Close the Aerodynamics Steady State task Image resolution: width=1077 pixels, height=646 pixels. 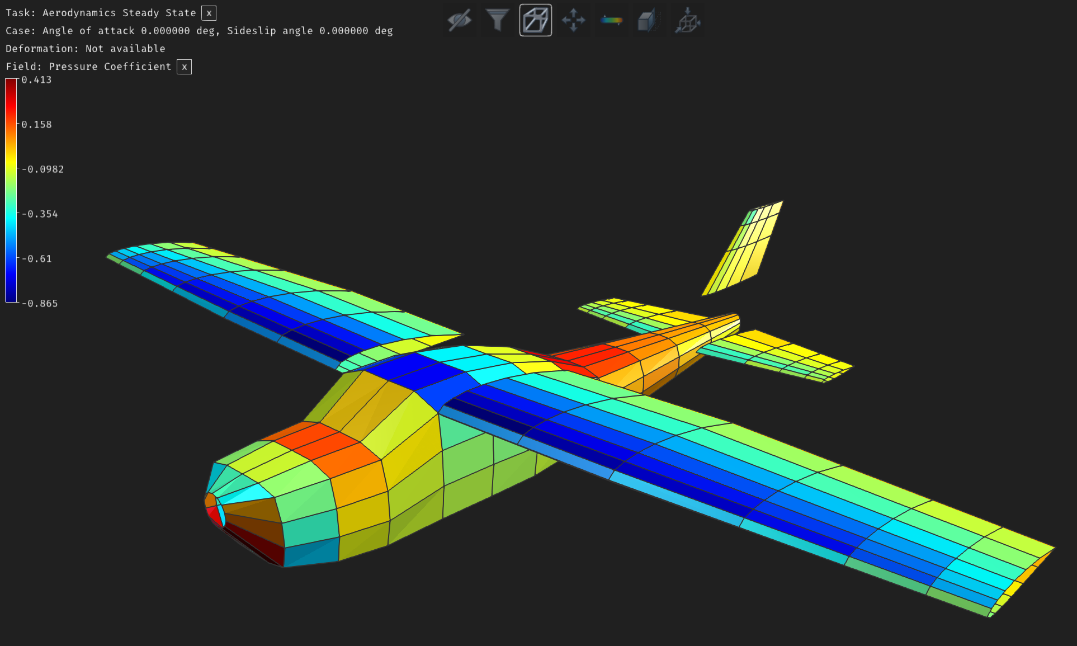(x=209, y=13)
